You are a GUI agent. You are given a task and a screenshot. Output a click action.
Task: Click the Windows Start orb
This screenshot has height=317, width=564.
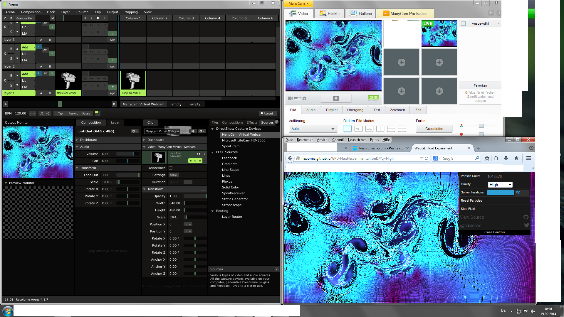pos(8,311)
